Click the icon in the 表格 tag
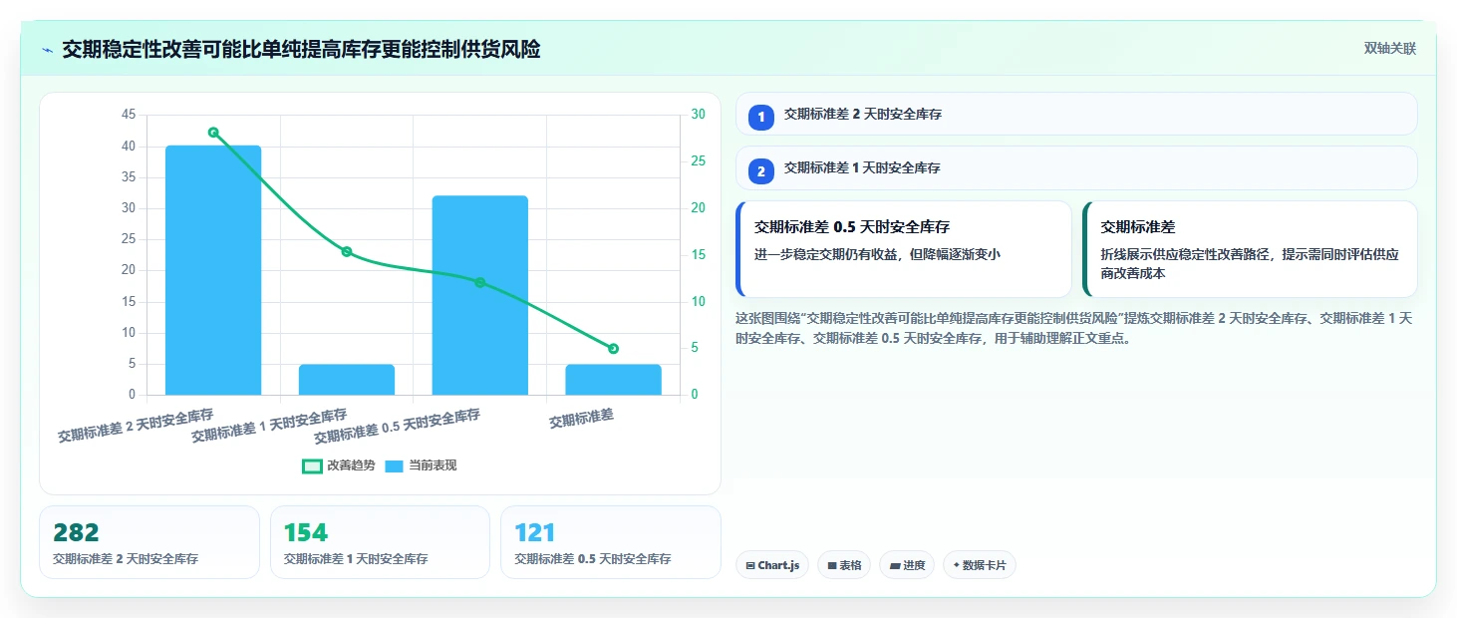The image size is (1457, 618). [x=831, y=566]
